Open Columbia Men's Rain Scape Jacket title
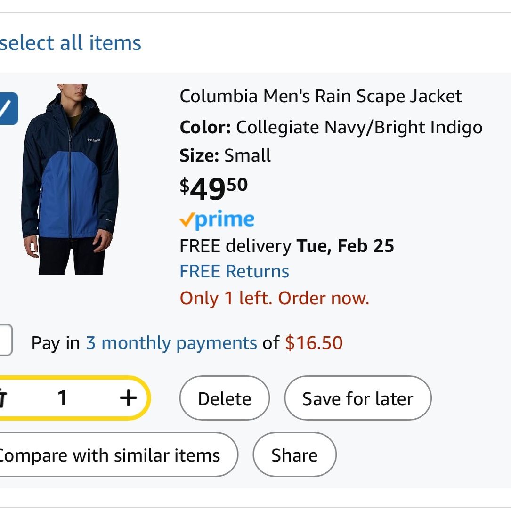This screenshot has width=511, height=511. (x=321, y=96)
